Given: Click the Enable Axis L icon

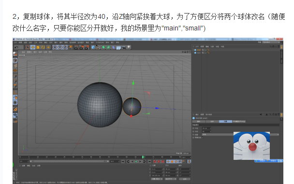Looking at the screenshot, I should (15, 92).
